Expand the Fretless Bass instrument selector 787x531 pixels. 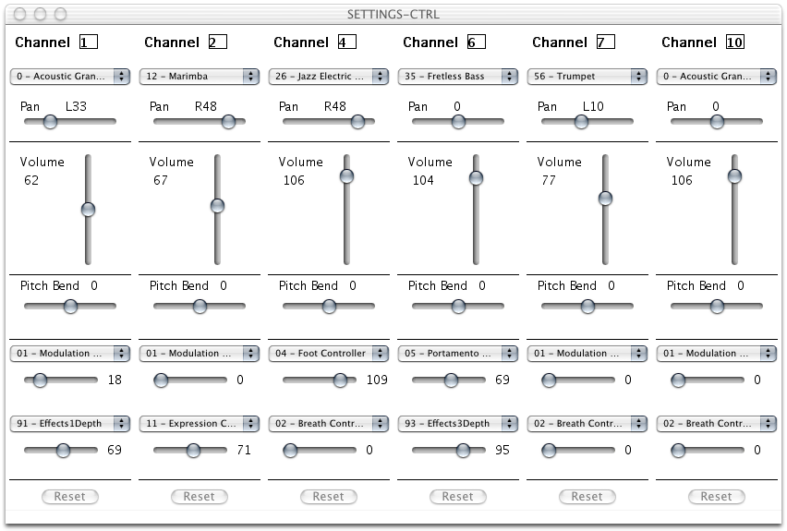tap(458, 77)
